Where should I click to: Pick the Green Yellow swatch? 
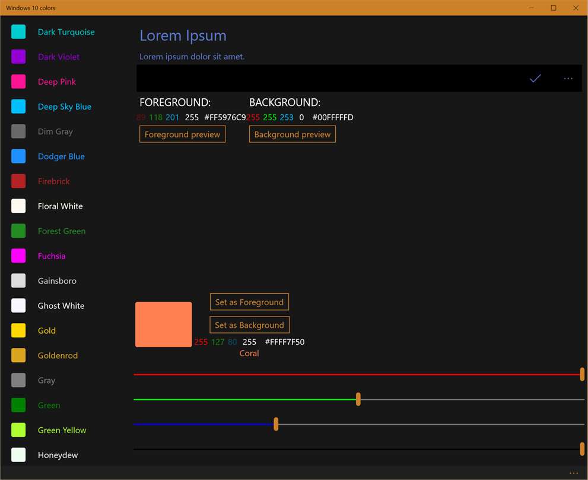[x=18, y=430]
